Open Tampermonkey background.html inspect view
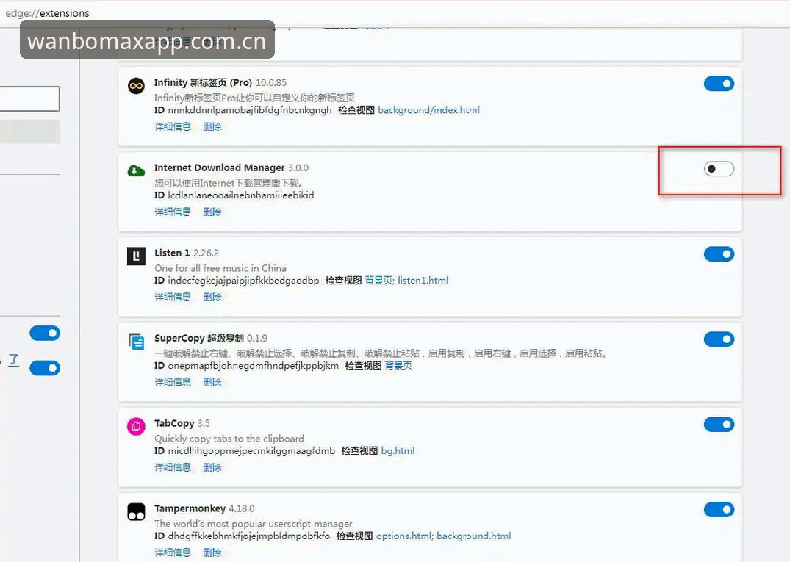Image resolution: width=790 pixels, height=562 pixels. (x=473, y=536)
